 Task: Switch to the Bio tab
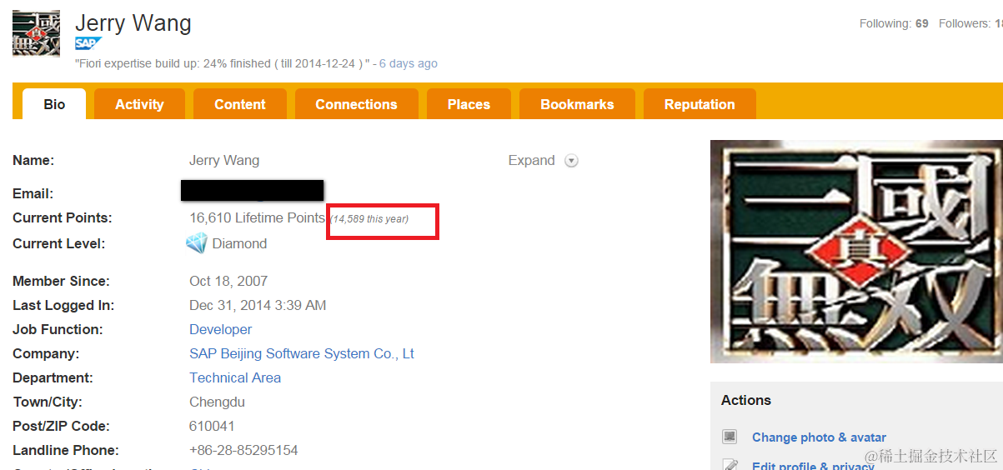(x=54, y=104)
